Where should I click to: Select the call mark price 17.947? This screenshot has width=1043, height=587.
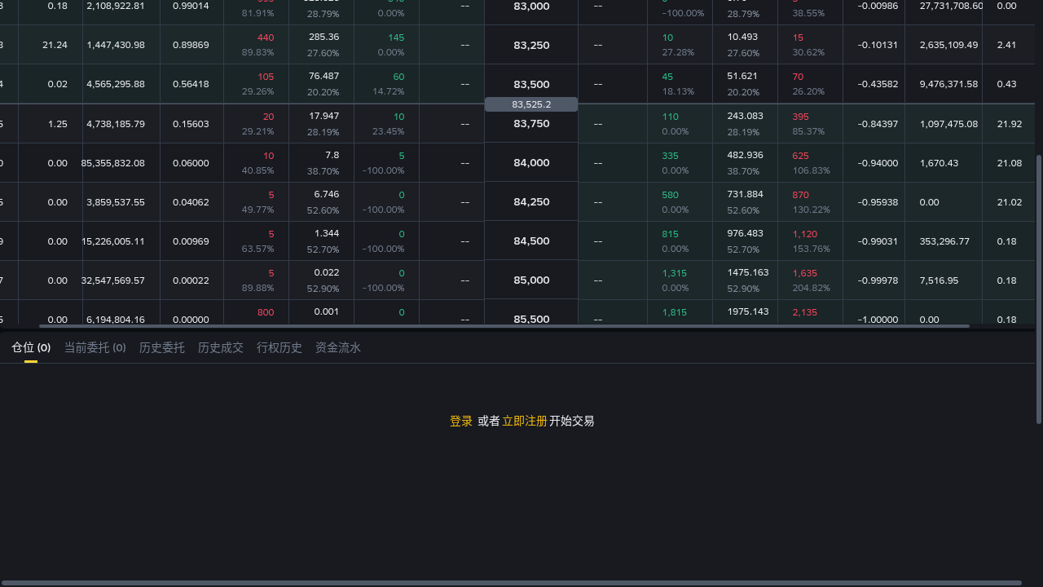(324, 116)
